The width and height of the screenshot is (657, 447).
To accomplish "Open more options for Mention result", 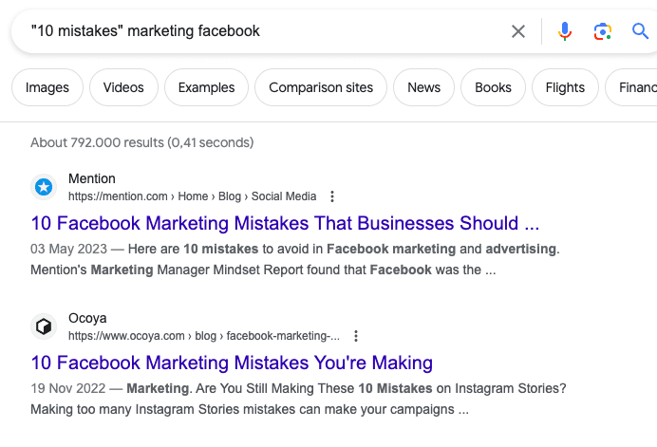I will (x=332, y=196).
